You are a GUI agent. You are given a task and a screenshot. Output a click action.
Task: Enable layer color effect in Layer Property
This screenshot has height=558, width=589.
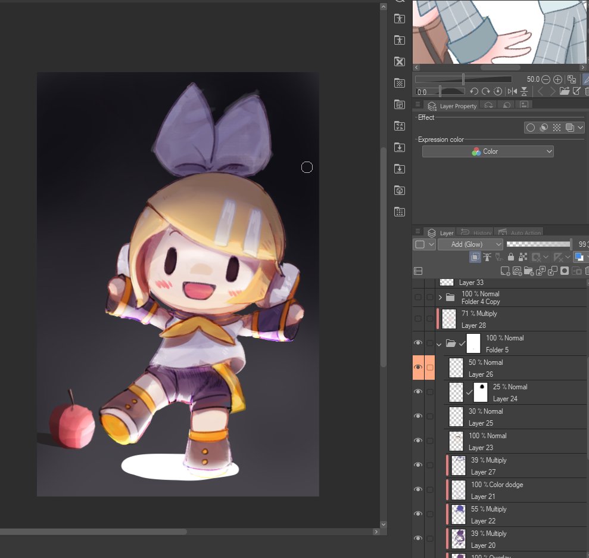pos(570,128)
